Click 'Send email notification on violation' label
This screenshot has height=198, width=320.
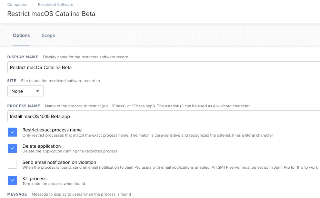coord(59,162)
